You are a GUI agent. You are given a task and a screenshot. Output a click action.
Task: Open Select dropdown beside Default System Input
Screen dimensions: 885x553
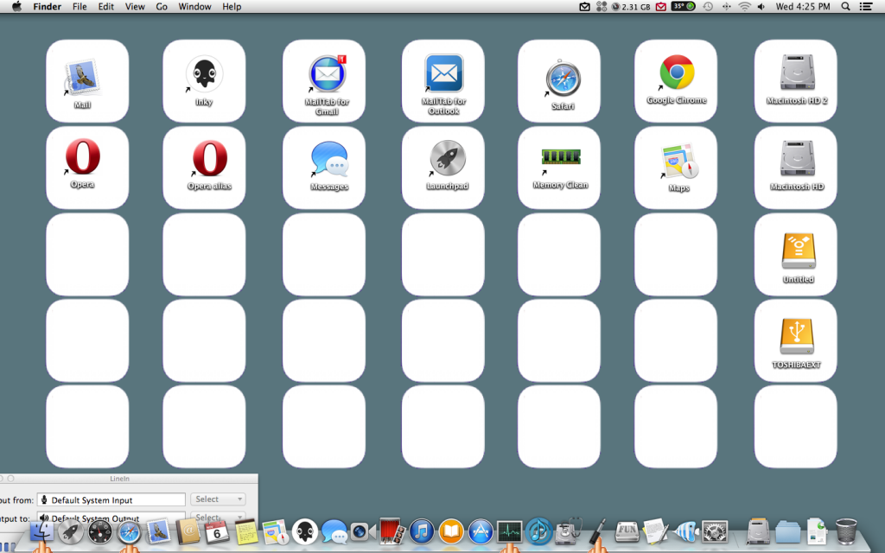[218, 499]
